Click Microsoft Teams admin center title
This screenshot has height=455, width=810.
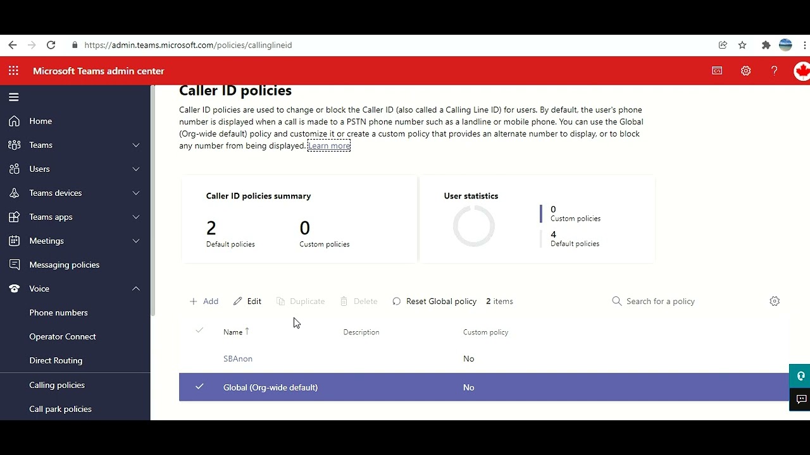point(99,71)
